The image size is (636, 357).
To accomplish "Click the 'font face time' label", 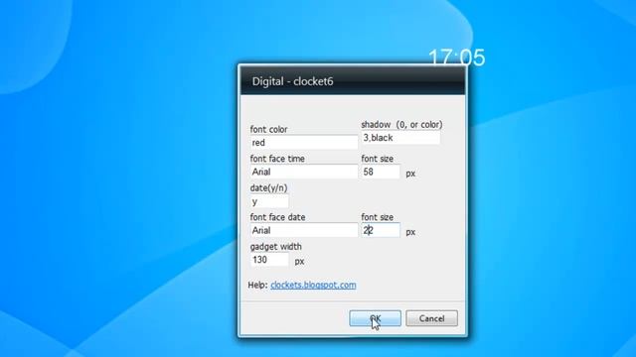I will (x=277, y=159).
